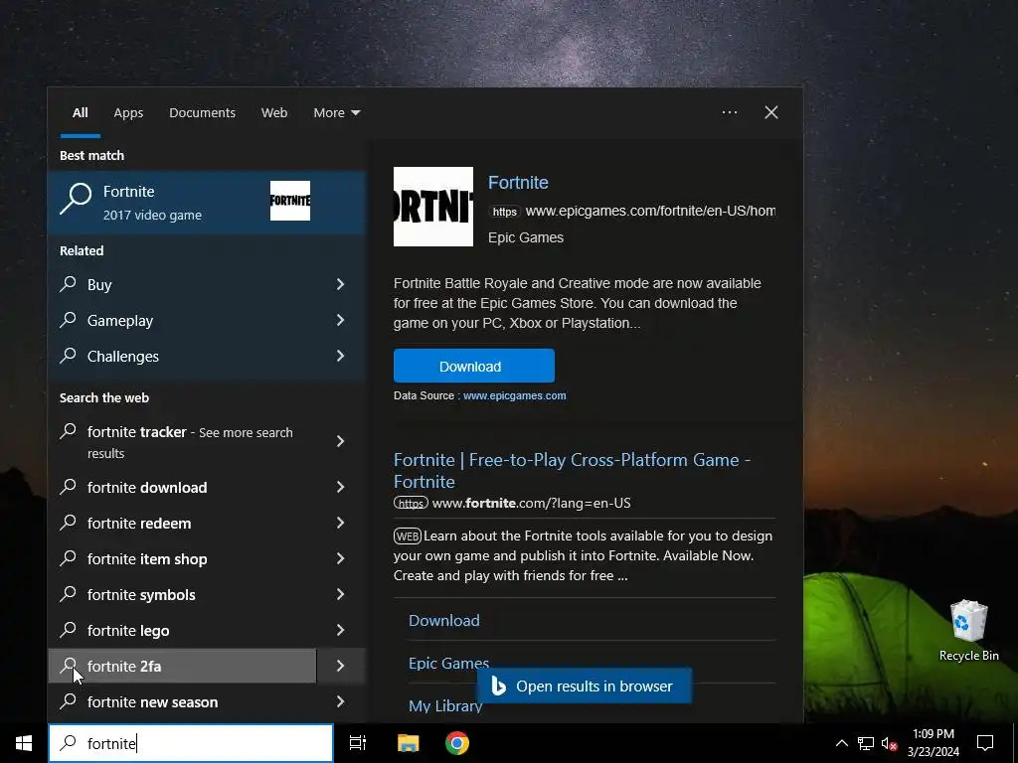Open the Windows Start menu icon

pyautogui.click(x=24, y=743)
